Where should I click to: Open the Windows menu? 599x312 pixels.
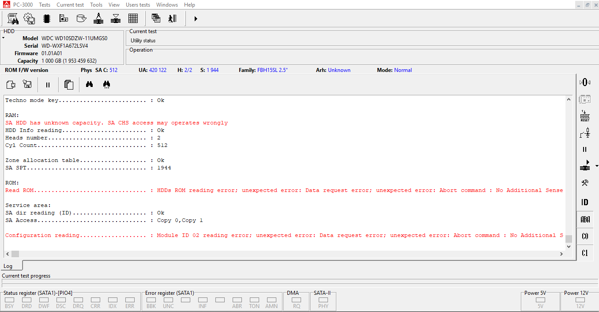(167, 5)
